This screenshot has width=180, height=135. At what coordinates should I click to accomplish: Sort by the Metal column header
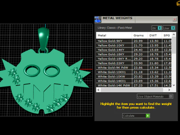coord(114,35)
